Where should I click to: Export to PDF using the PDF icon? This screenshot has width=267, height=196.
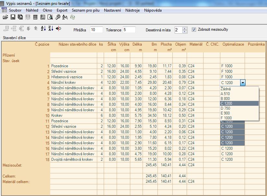[x=28, y=17]
